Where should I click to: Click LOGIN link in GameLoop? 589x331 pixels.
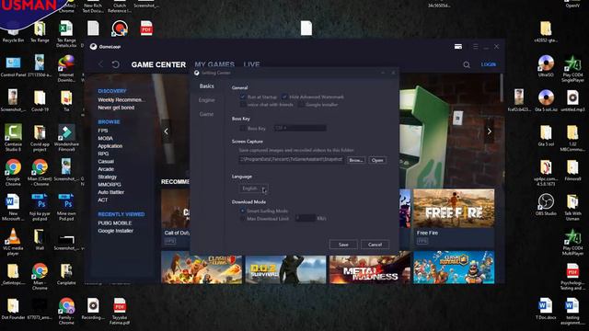tap(489, 64)
